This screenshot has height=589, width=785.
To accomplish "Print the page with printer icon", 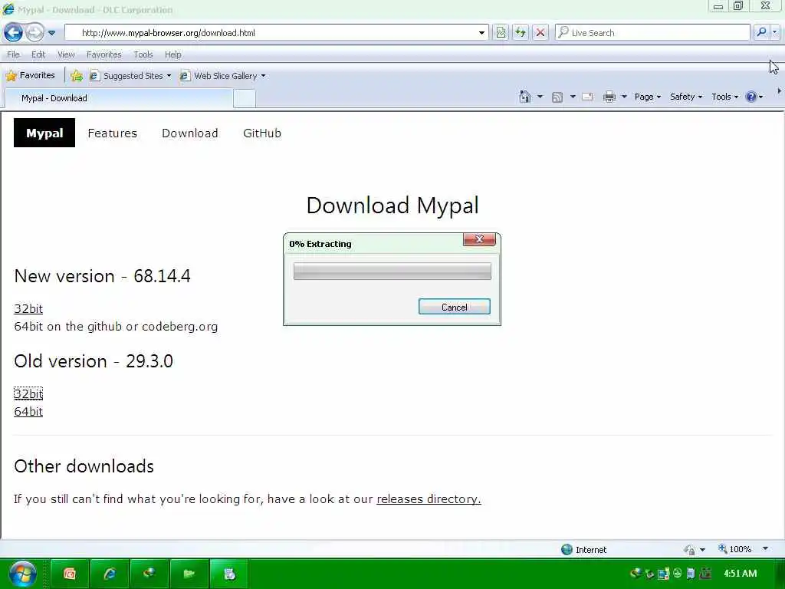I will point(609,97).
